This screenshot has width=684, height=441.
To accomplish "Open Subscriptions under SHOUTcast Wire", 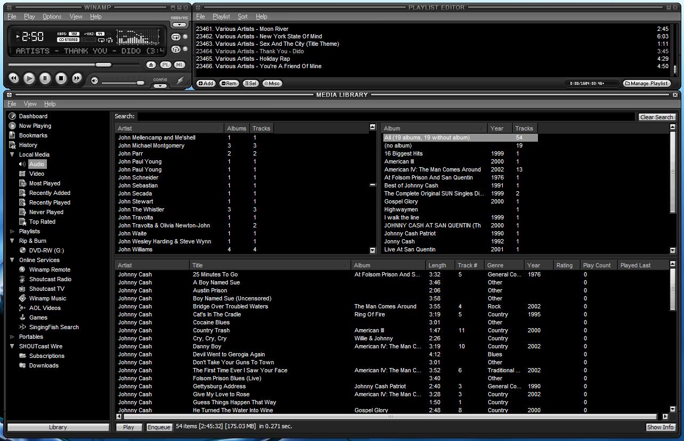I will [47, 356].
